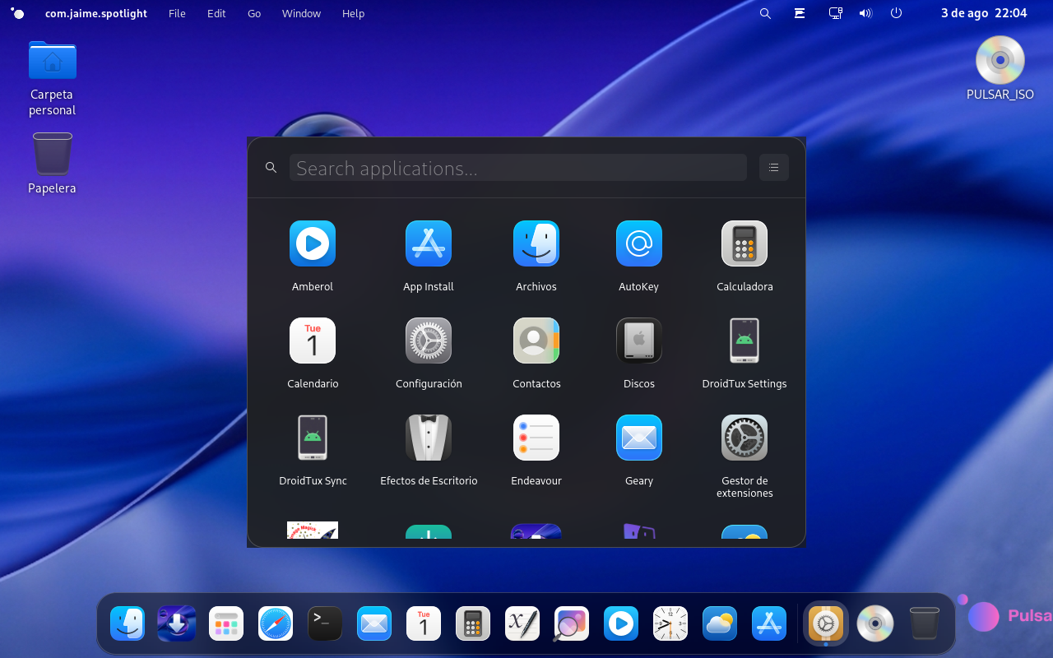
Task: Open the weather app in dock
Action: point(720,623)
